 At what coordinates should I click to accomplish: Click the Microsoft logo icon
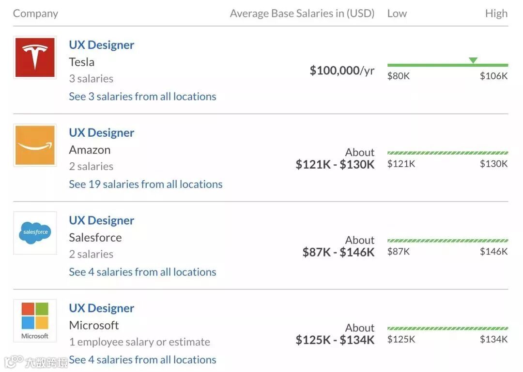(x=35, y=320)
